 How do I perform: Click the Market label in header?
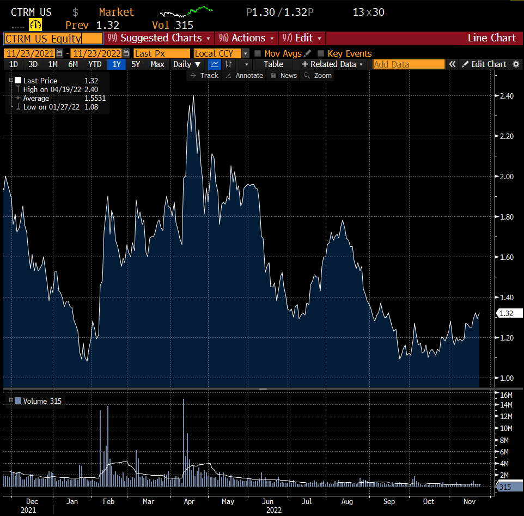(x=117, y=12)
